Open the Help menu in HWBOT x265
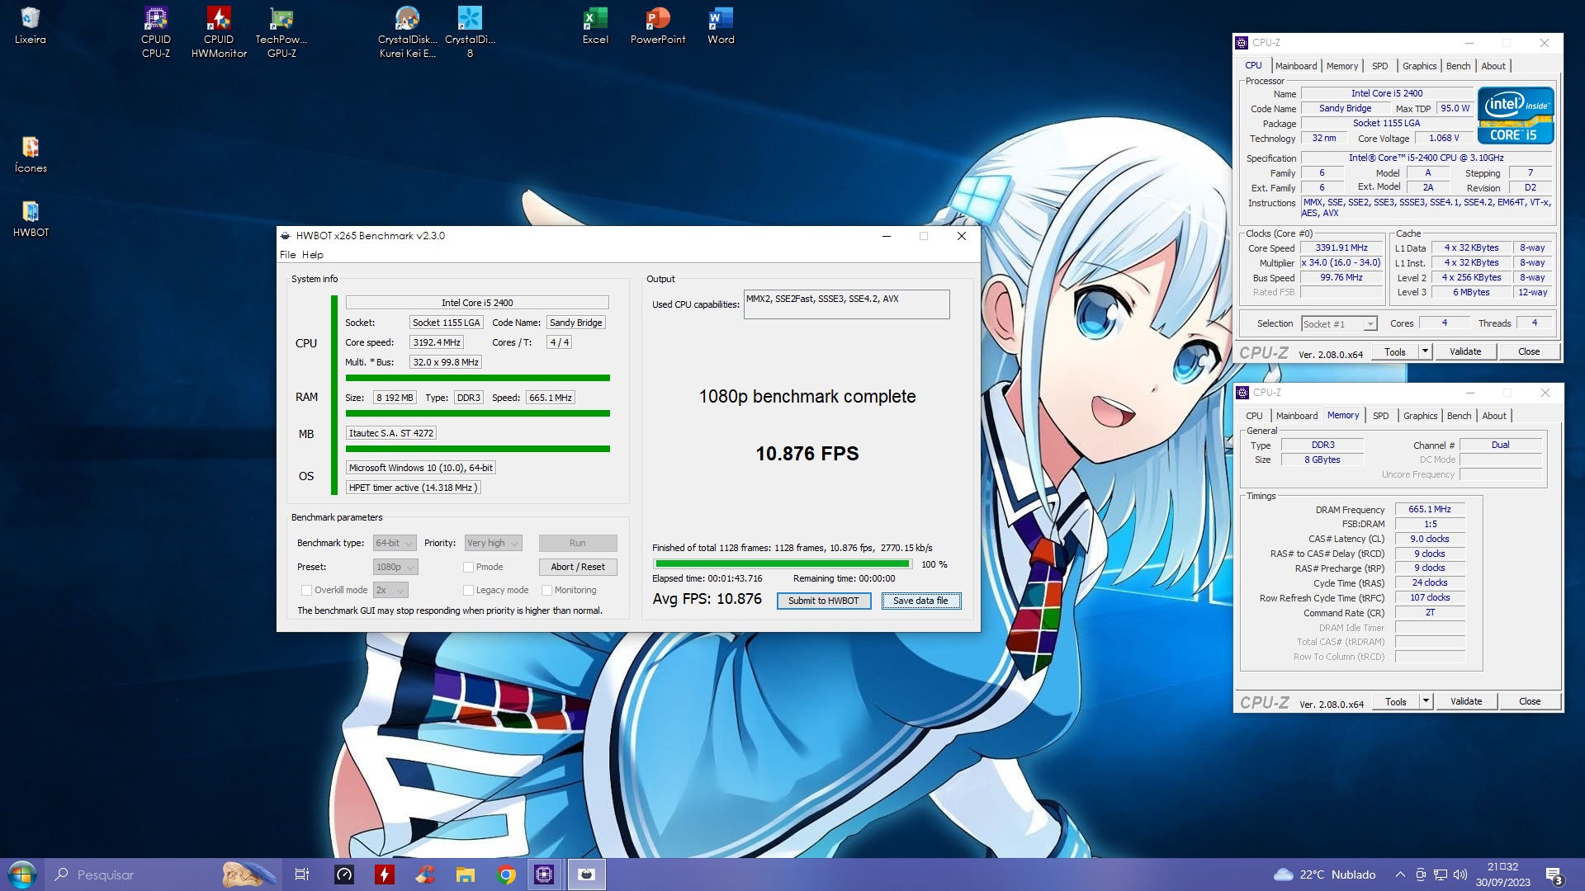The image size is (1585, 891). [312, 254]
